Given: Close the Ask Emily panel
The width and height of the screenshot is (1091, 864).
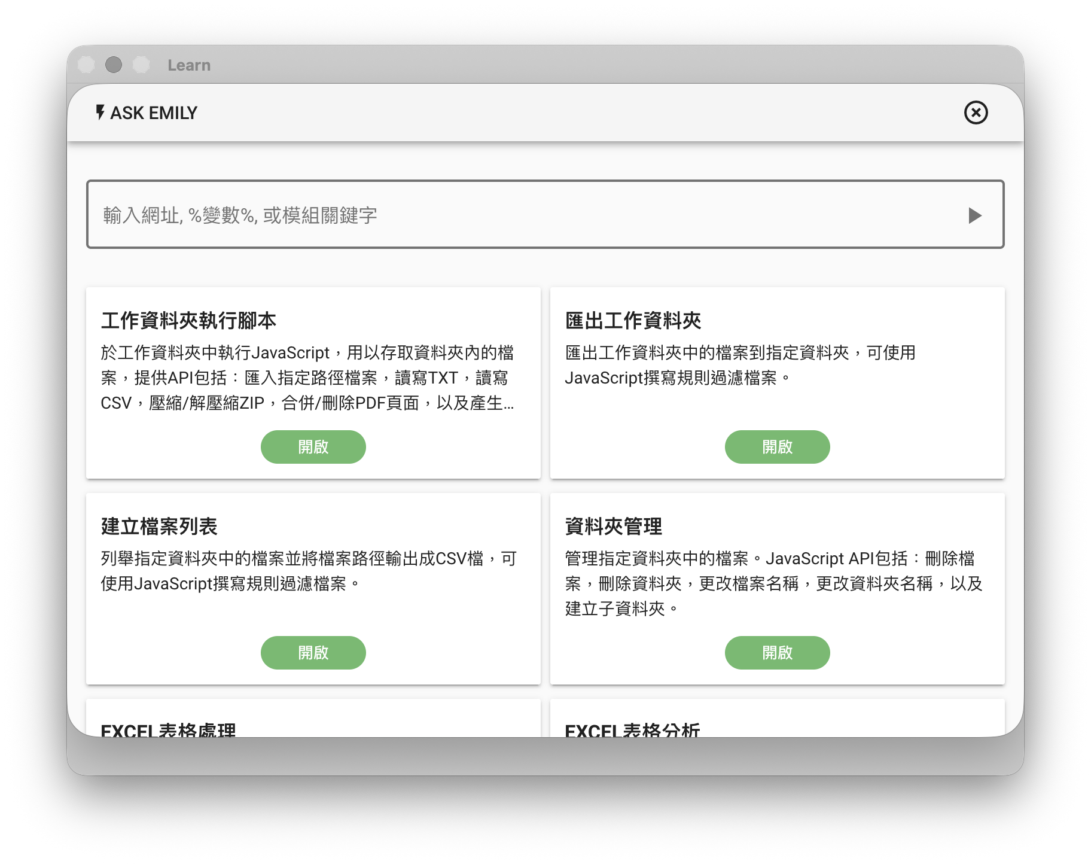Looking at the screenshot, I should pos(976,112).
